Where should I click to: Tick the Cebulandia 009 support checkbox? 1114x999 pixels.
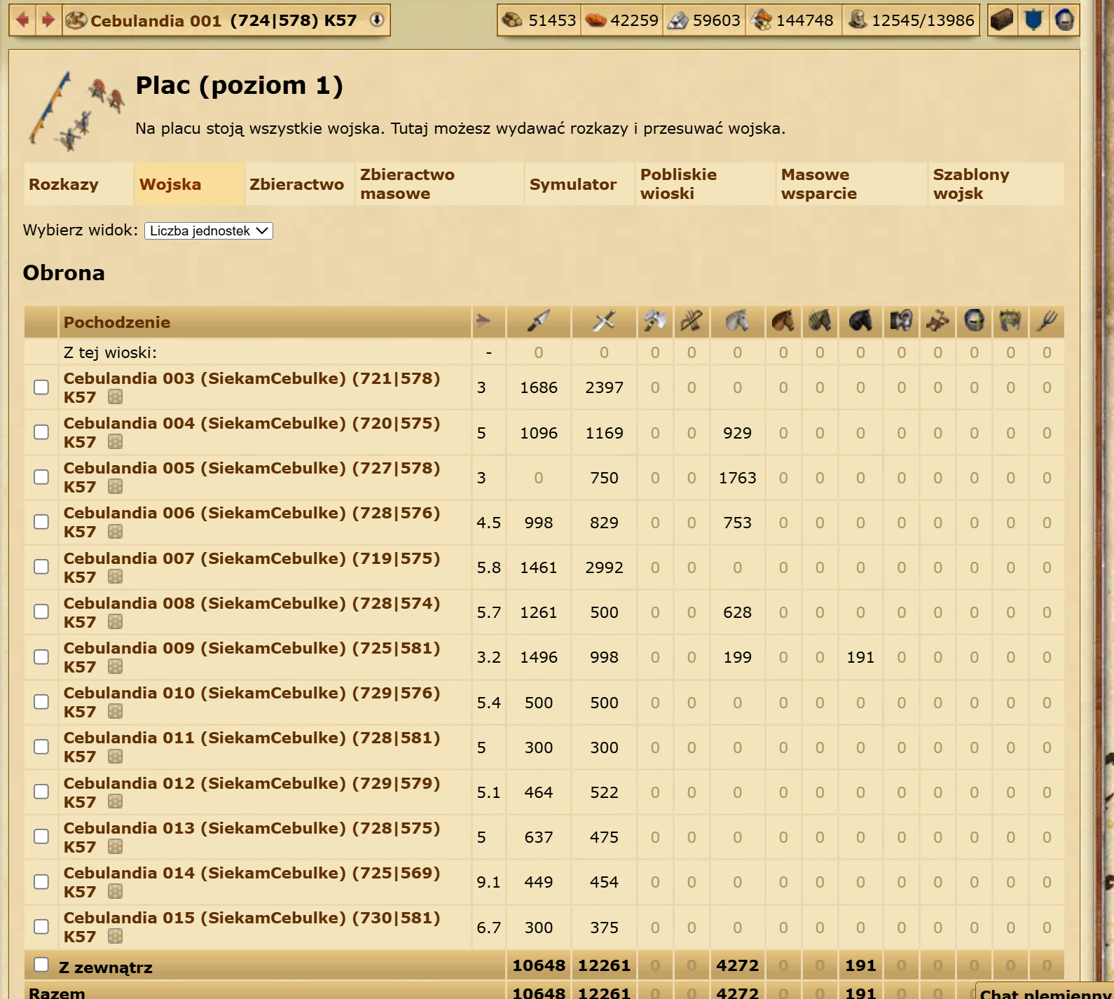[41, 657]
